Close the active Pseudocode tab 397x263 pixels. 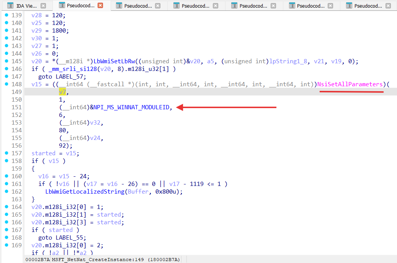(x=100, y=6)
